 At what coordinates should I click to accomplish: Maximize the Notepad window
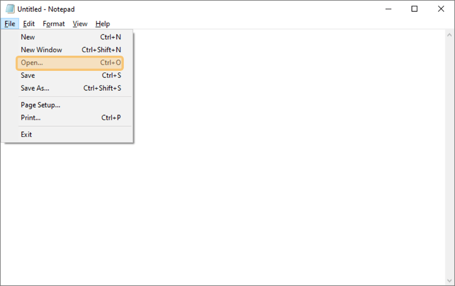click(415, 9)
